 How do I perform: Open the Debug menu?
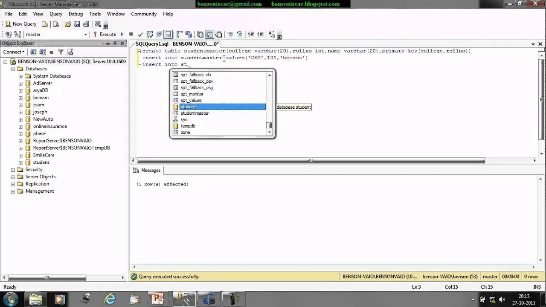[76, 14]
